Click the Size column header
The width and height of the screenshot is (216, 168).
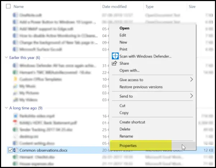192,7
